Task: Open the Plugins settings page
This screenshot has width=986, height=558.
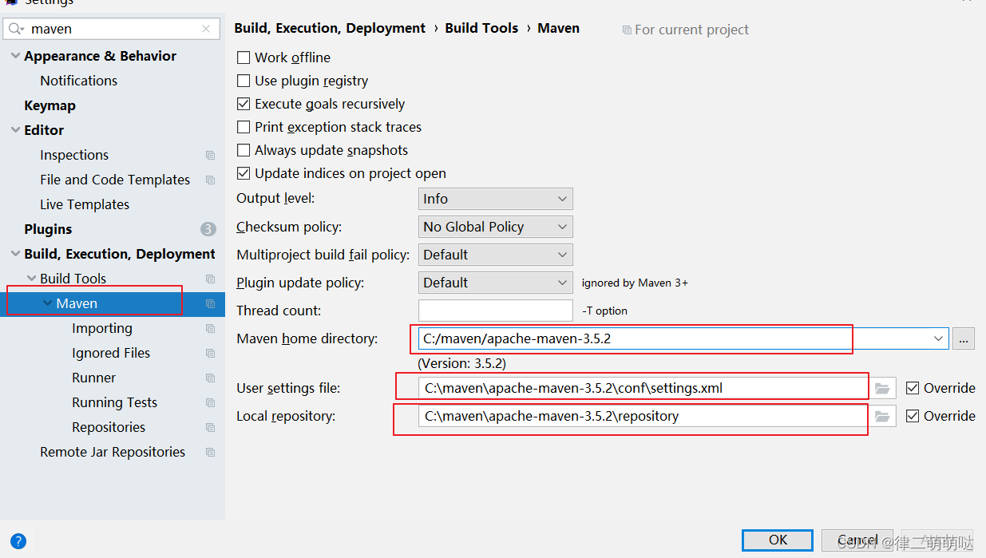Action: tap(48, 229)
